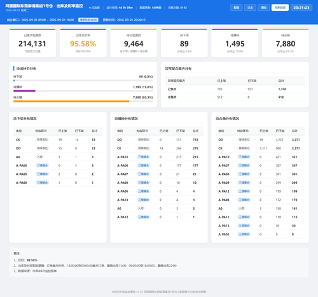The height and width of the screenshot is (297, 318).
Task: Click the collection count 3142
Action: (x=183, y=8)
